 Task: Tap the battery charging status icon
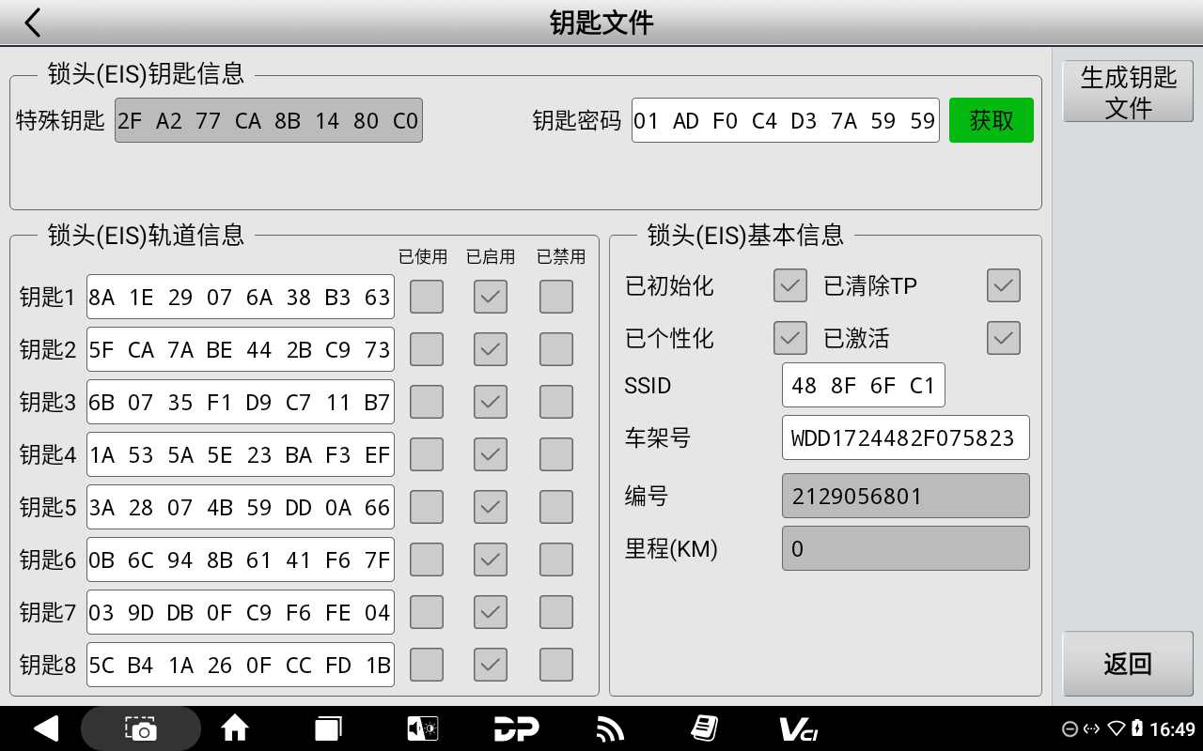[1137, 728]
